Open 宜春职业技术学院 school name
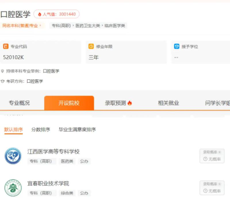230x207 pixels. (x=48, y=183)
